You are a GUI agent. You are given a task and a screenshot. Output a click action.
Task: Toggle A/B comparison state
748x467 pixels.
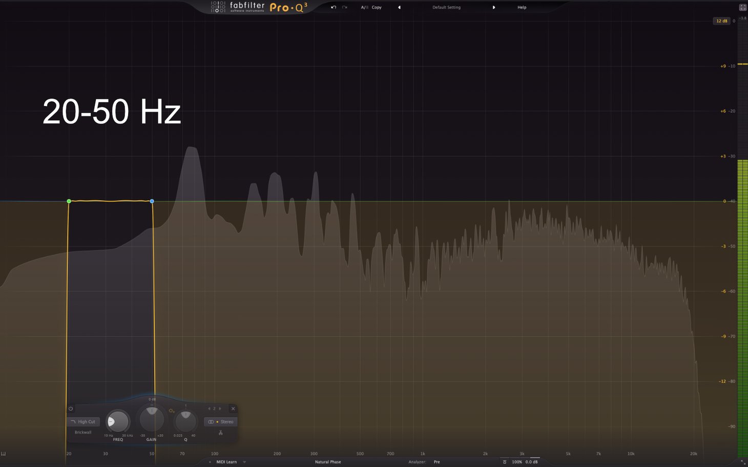[364, 7]
